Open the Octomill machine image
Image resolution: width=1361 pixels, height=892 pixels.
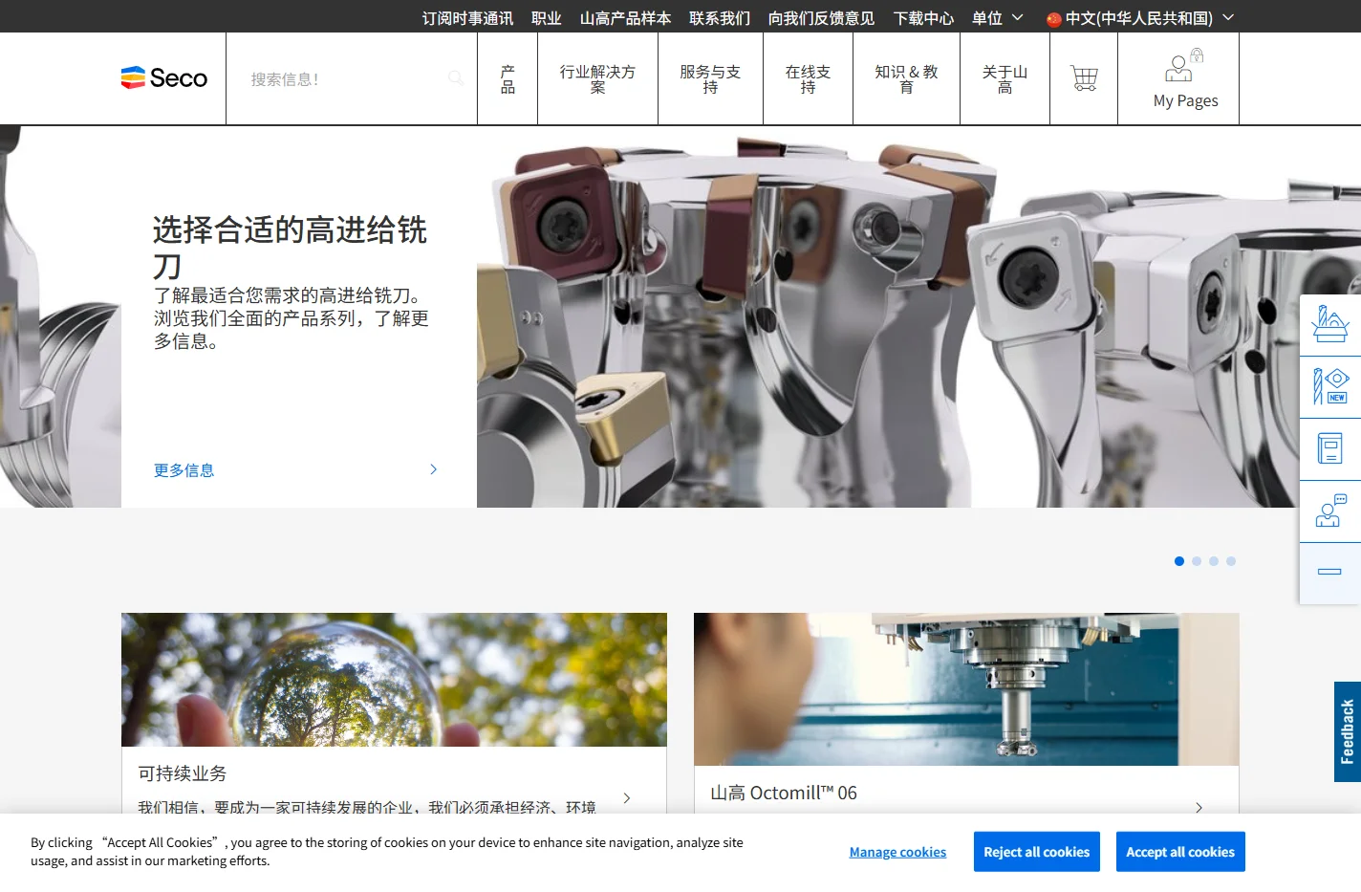(x=966, y=689)
